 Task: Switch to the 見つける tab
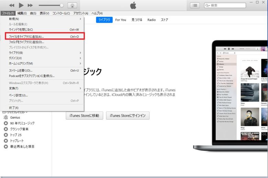(x=137, y=20)
